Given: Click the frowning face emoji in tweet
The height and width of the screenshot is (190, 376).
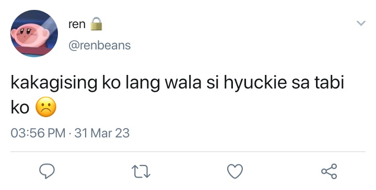Looking at the screenshot, I should tap(46, 107).
